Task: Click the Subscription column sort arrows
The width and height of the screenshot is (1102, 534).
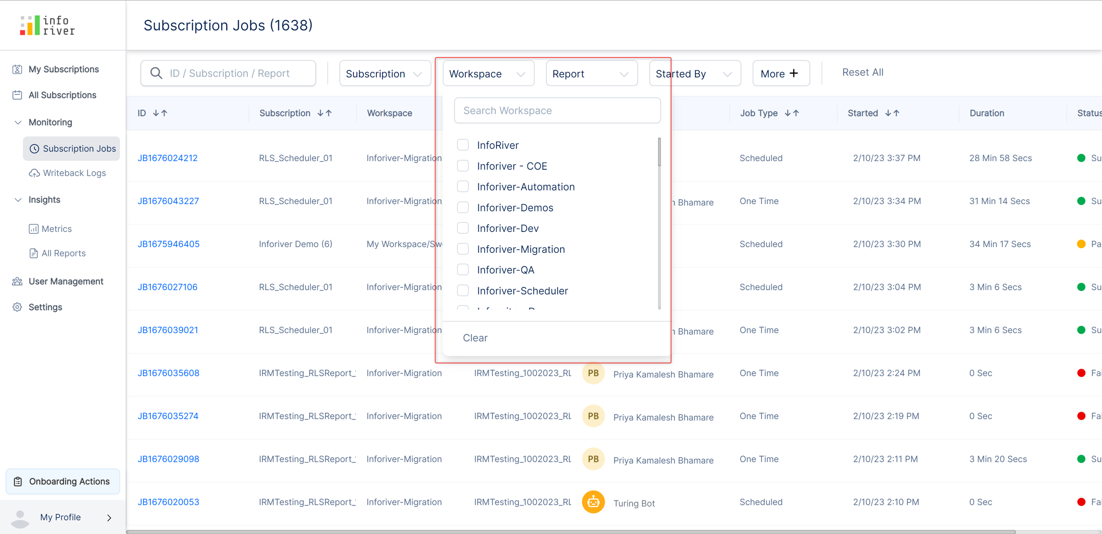Action: [325, 113]
